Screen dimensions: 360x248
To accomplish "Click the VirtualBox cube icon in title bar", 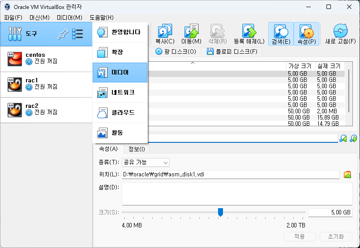I will click(x=7, y=7).
